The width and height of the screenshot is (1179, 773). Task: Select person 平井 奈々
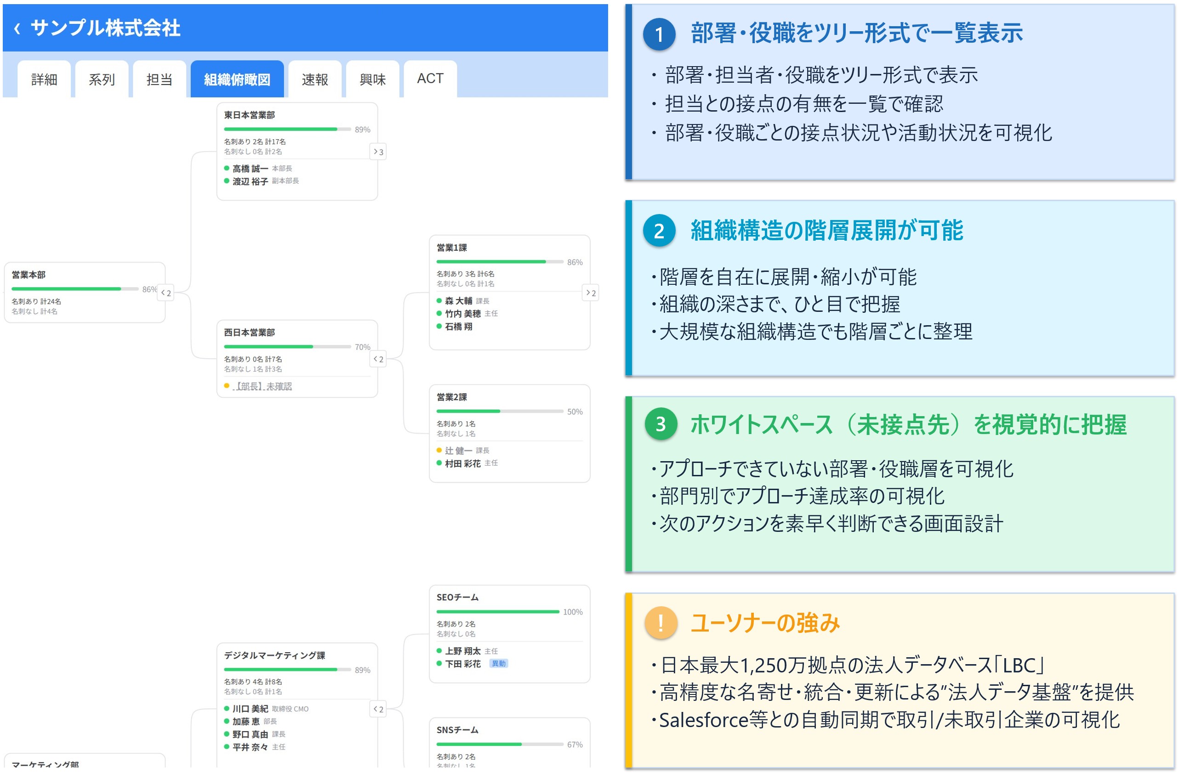[250, 748]
